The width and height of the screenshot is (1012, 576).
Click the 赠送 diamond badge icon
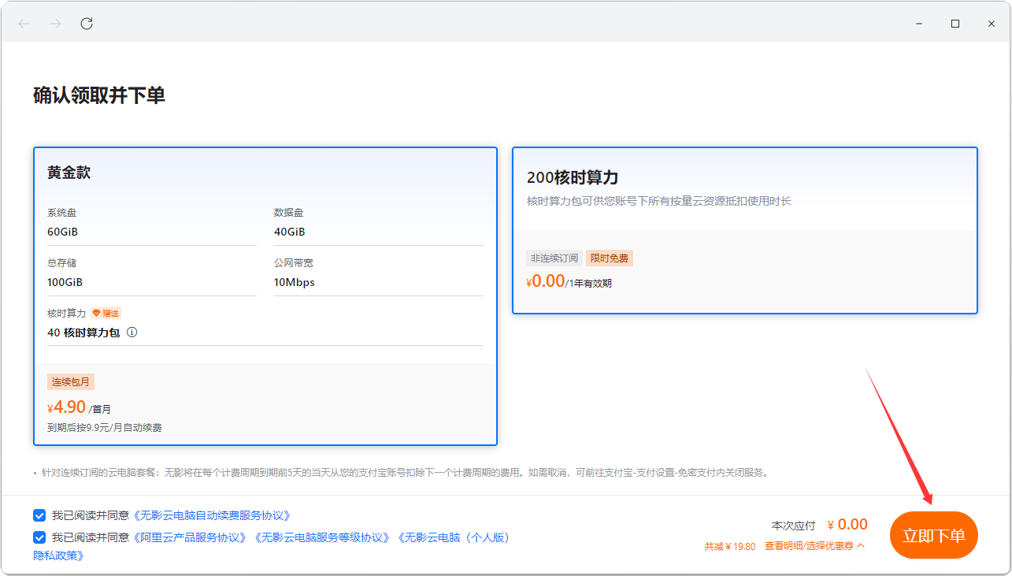pos(97,313)
